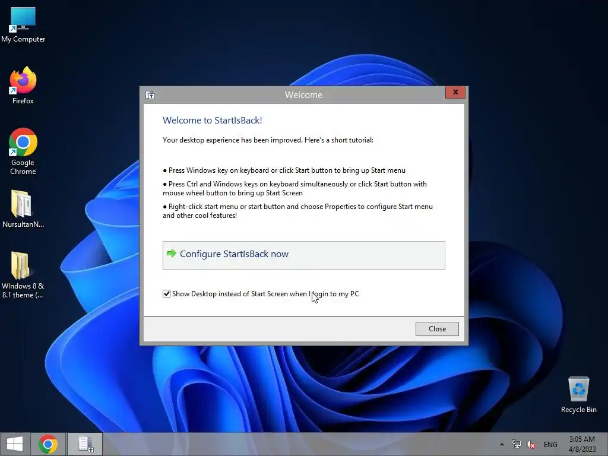Click the StartIsBack installer taskbar icon
Viewport: 608px width, 456px height.
pyautogui.click(x=85, y=444)
